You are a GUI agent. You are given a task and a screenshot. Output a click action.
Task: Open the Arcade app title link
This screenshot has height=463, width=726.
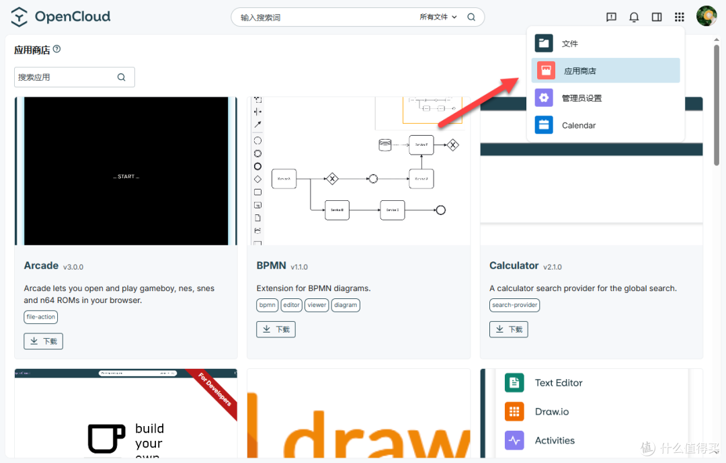[41, 265]
